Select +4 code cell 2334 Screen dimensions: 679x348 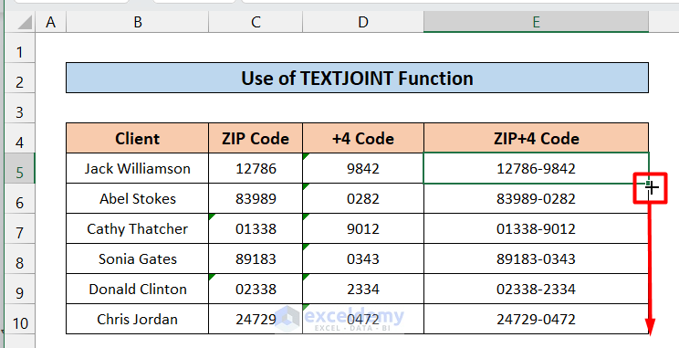[363, 289]
